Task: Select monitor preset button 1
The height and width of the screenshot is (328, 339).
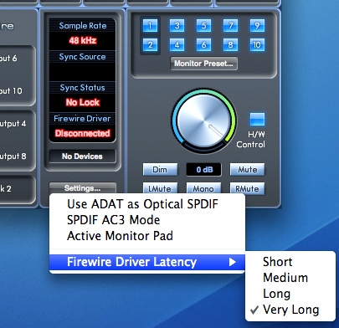Action: pyautogui.click(x=150, y=26)
